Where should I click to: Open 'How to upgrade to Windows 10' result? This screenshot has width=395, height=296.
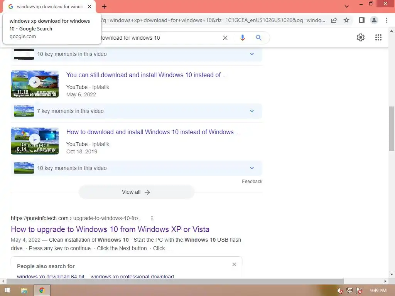(x=110, y=229)
